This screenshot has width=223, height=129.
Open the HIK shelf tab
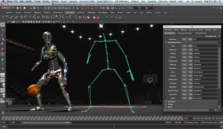(x=165, y=13)
